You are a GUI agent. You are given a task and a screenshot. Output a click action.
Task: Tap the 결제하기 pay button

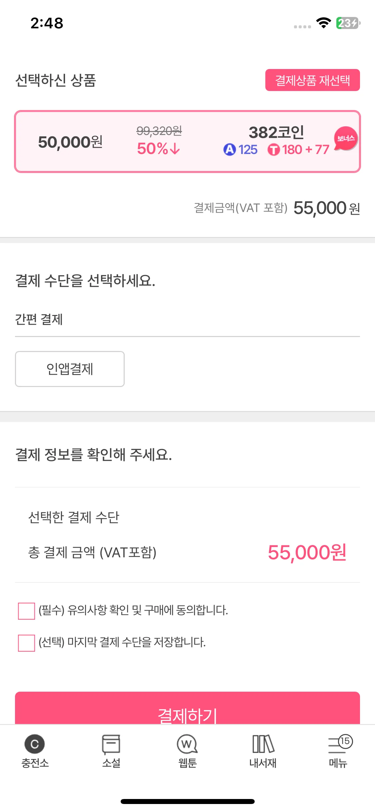coord(187,708)
